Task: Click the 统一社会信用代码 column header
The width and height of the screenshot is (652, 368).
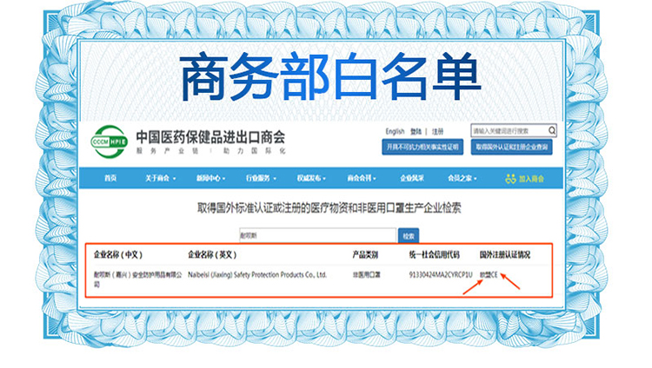Action: [434, 254]
